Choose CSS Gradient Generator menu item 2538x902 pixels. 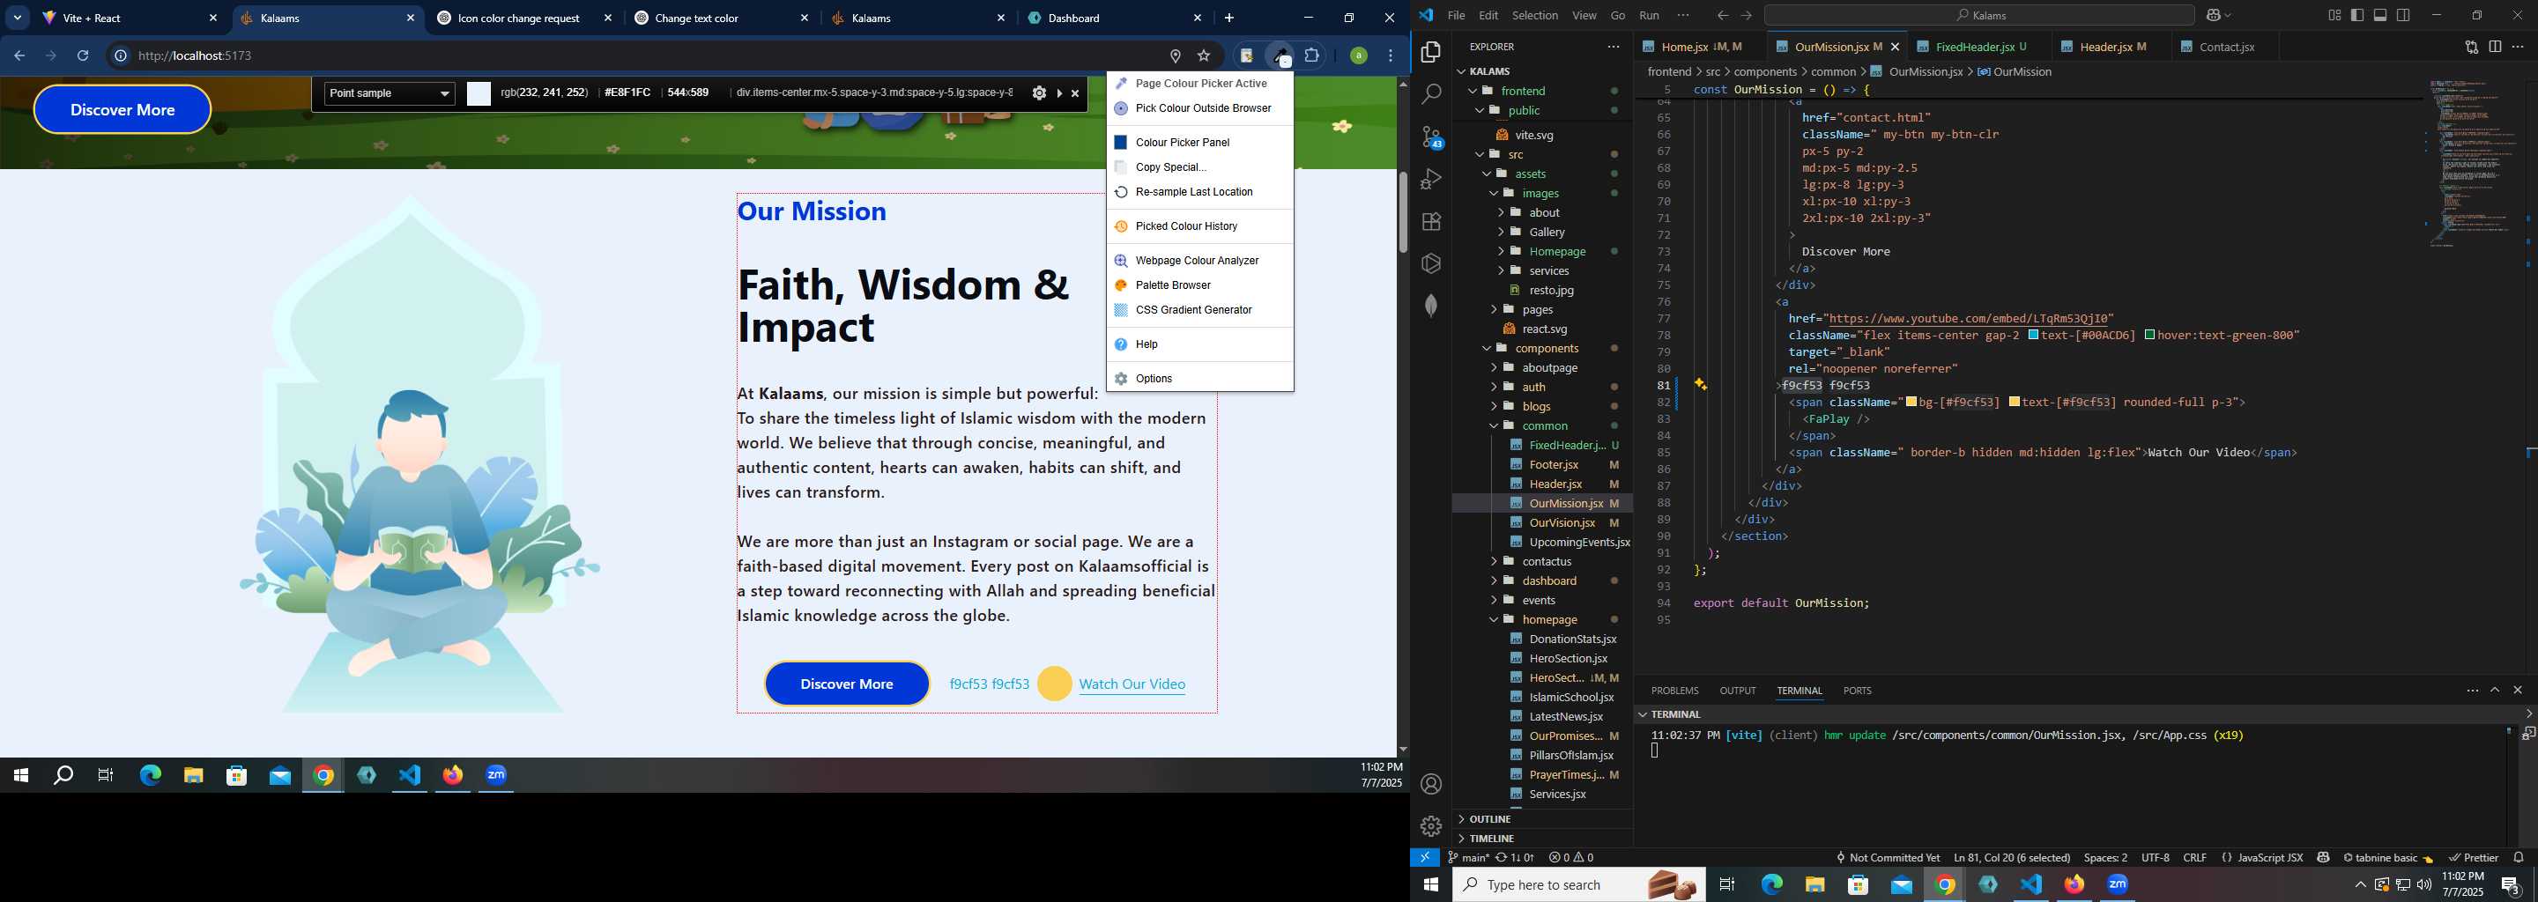pyautogui.click(x=1199, y=310)
